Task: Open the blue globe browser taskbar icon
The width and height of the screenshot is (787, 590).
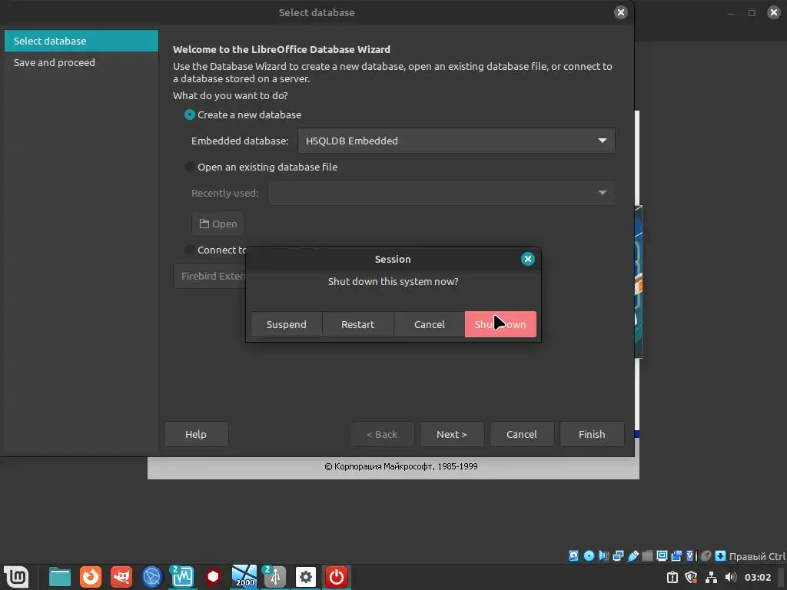Action: [151, 577]
